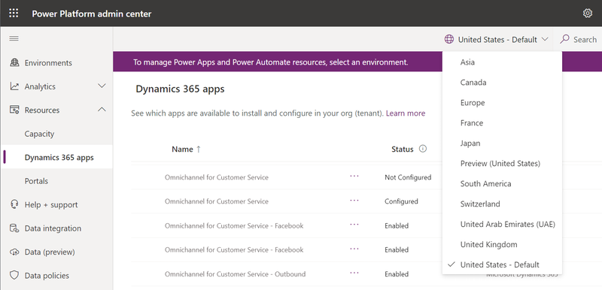Click the Configured status cell
The height and width of the screenshot is (290, 602).
401,201
